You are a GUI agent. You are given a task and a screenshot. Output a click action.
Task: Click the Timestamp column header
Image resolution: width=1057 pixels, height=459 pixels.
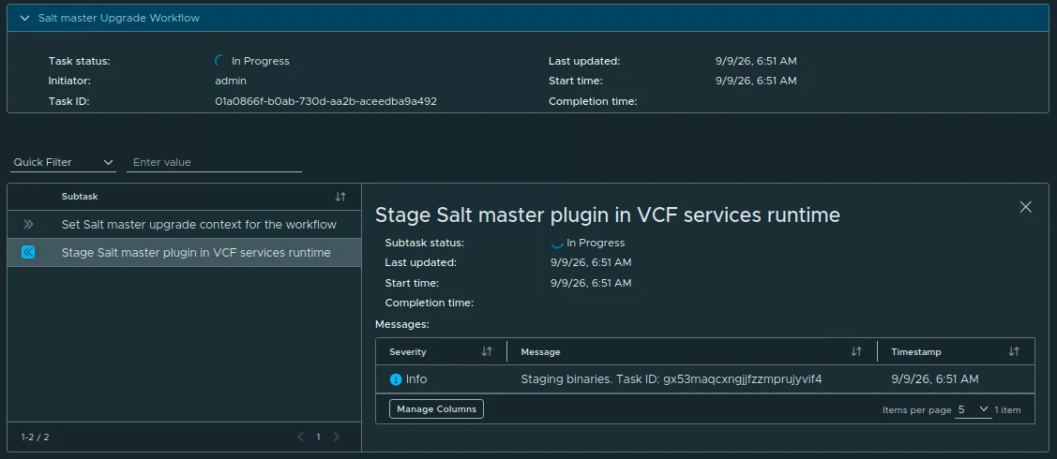click(916, 351)
